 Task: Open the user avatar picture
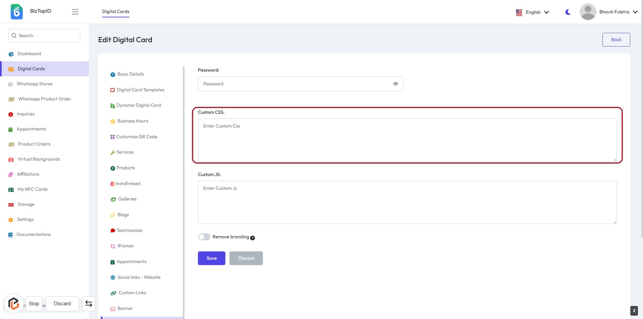tap(588, 12)
